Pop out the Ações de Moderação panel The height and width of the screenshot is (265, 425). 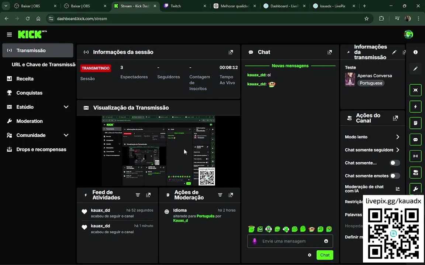coord(231,195)
